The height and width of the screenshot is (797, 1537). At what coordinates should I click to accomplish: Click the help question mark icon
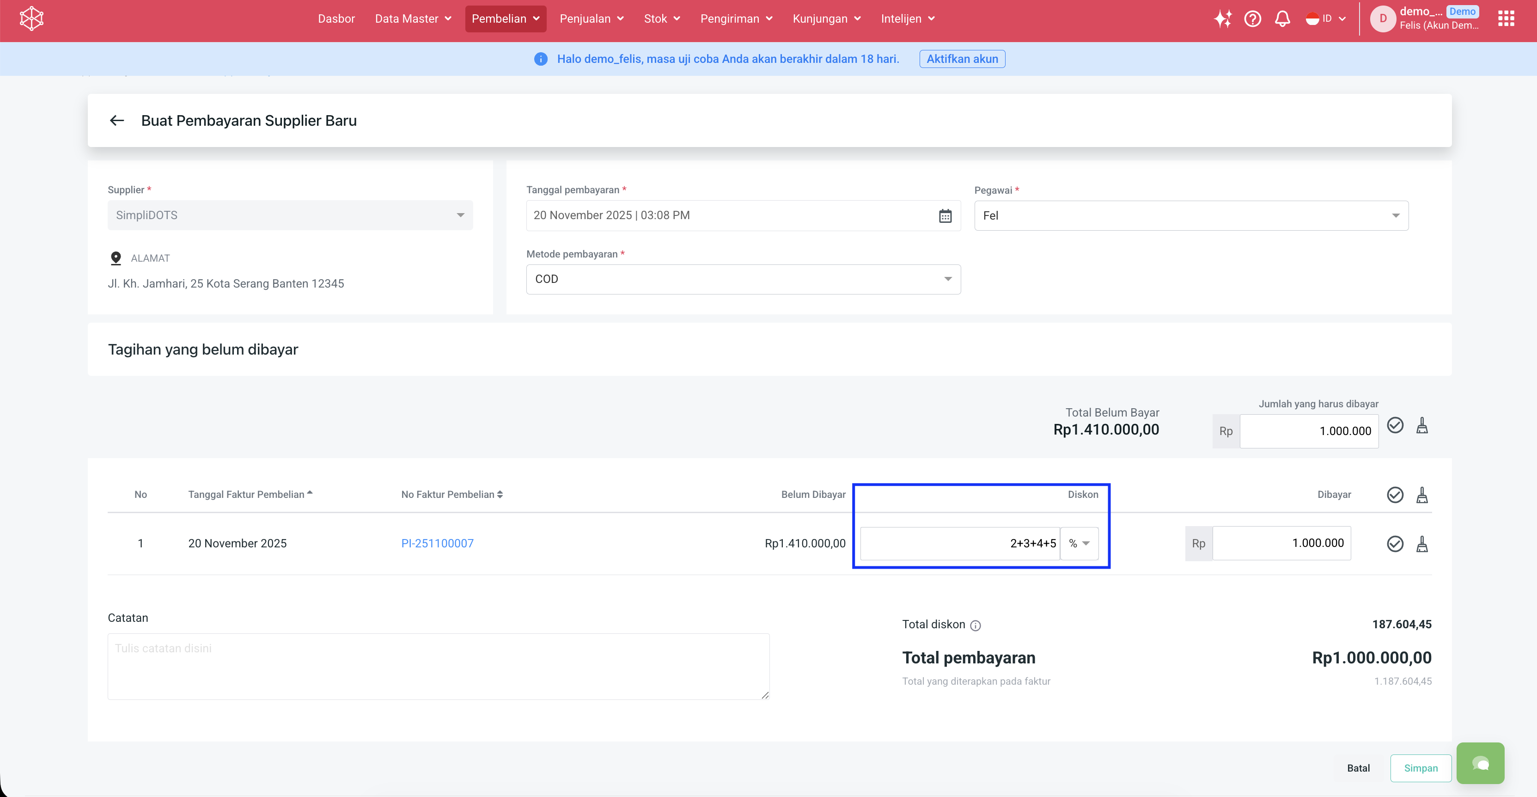[1252, 18]
